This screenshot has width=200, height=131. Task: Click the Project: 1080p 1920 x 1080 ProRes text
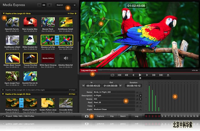click(x=20, y=116)
